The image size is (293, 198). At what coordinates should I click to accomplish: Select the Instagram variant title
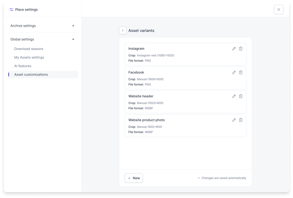[x=136, y=49]
